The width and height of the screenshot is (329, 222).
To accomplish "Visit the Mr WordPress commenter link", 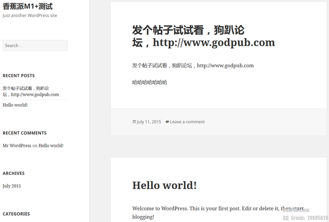I will tap(17, 145).
